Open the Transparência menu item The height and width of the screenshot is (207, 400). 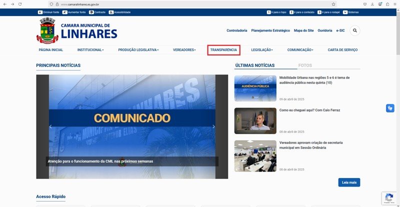coord(223,50)
